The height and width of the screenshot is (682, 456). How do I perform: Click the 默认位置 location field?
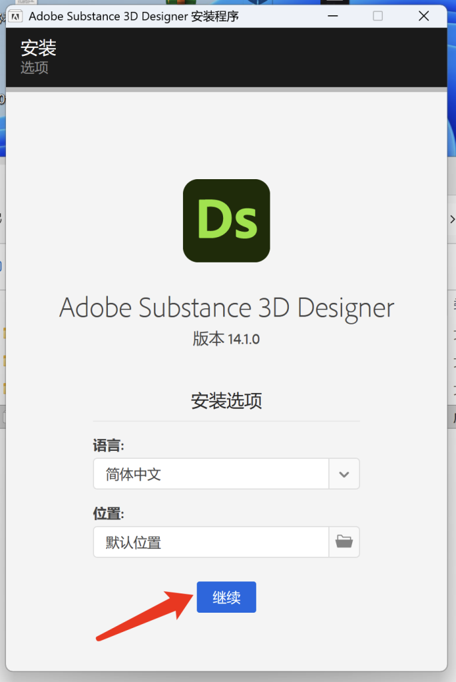click(x=211, y=541)
